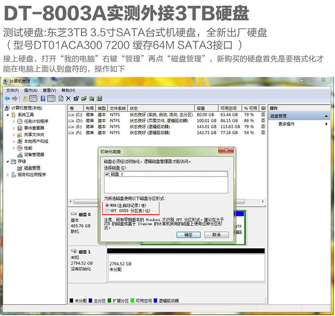The image size is (335, 316).
Task: Expand the 性能 tree node
Action: pos(14,148)
